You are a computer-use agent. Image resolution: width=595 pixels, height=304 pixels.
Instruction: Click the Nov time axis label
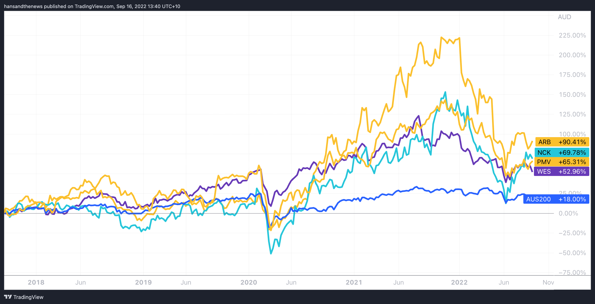(x=548, y=282)
